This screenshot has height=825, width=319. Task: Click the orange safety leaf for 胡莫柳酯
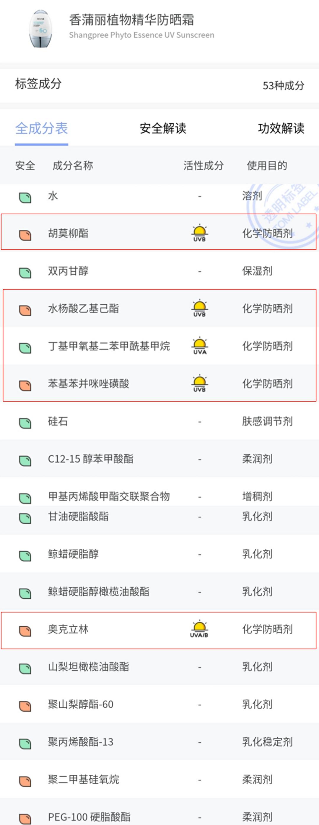[25, 235]
